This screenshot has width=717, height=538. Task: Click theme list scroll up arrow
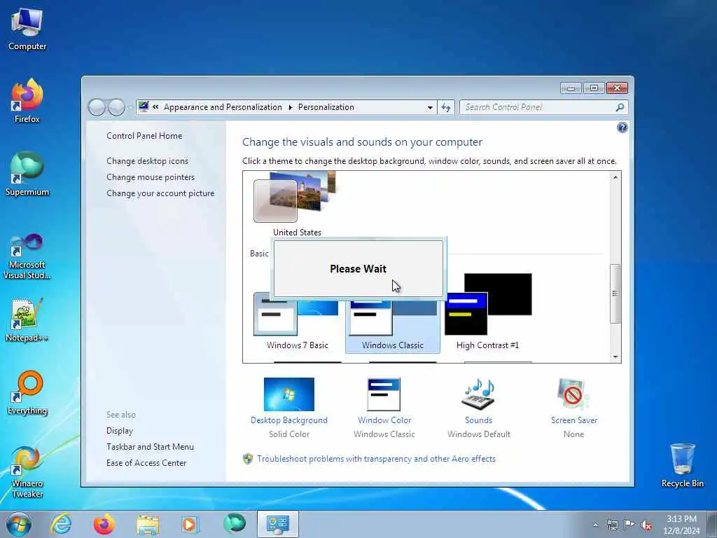click(x=615, y=177)
